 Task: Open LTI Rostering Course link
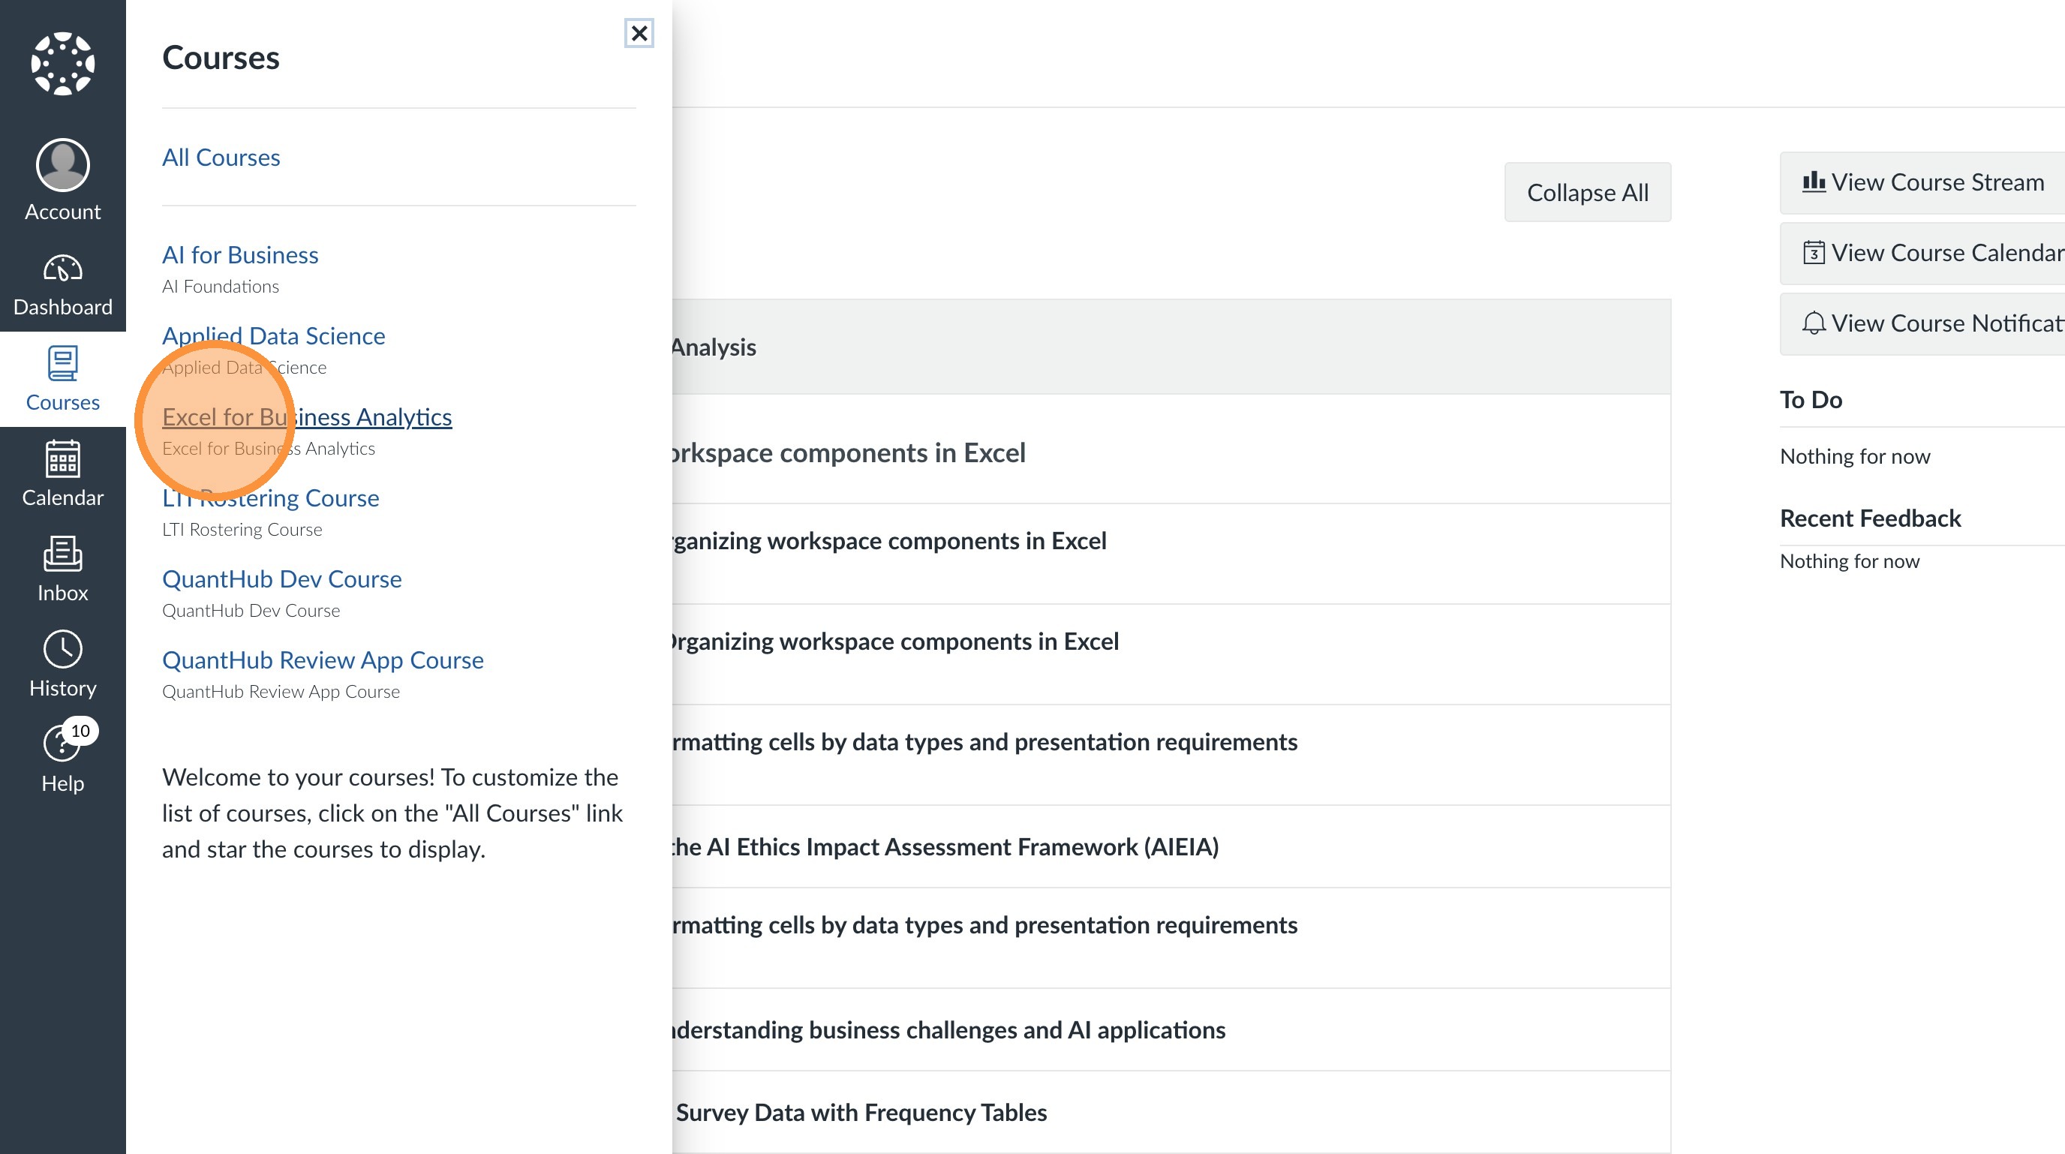[x=270, y=497]
